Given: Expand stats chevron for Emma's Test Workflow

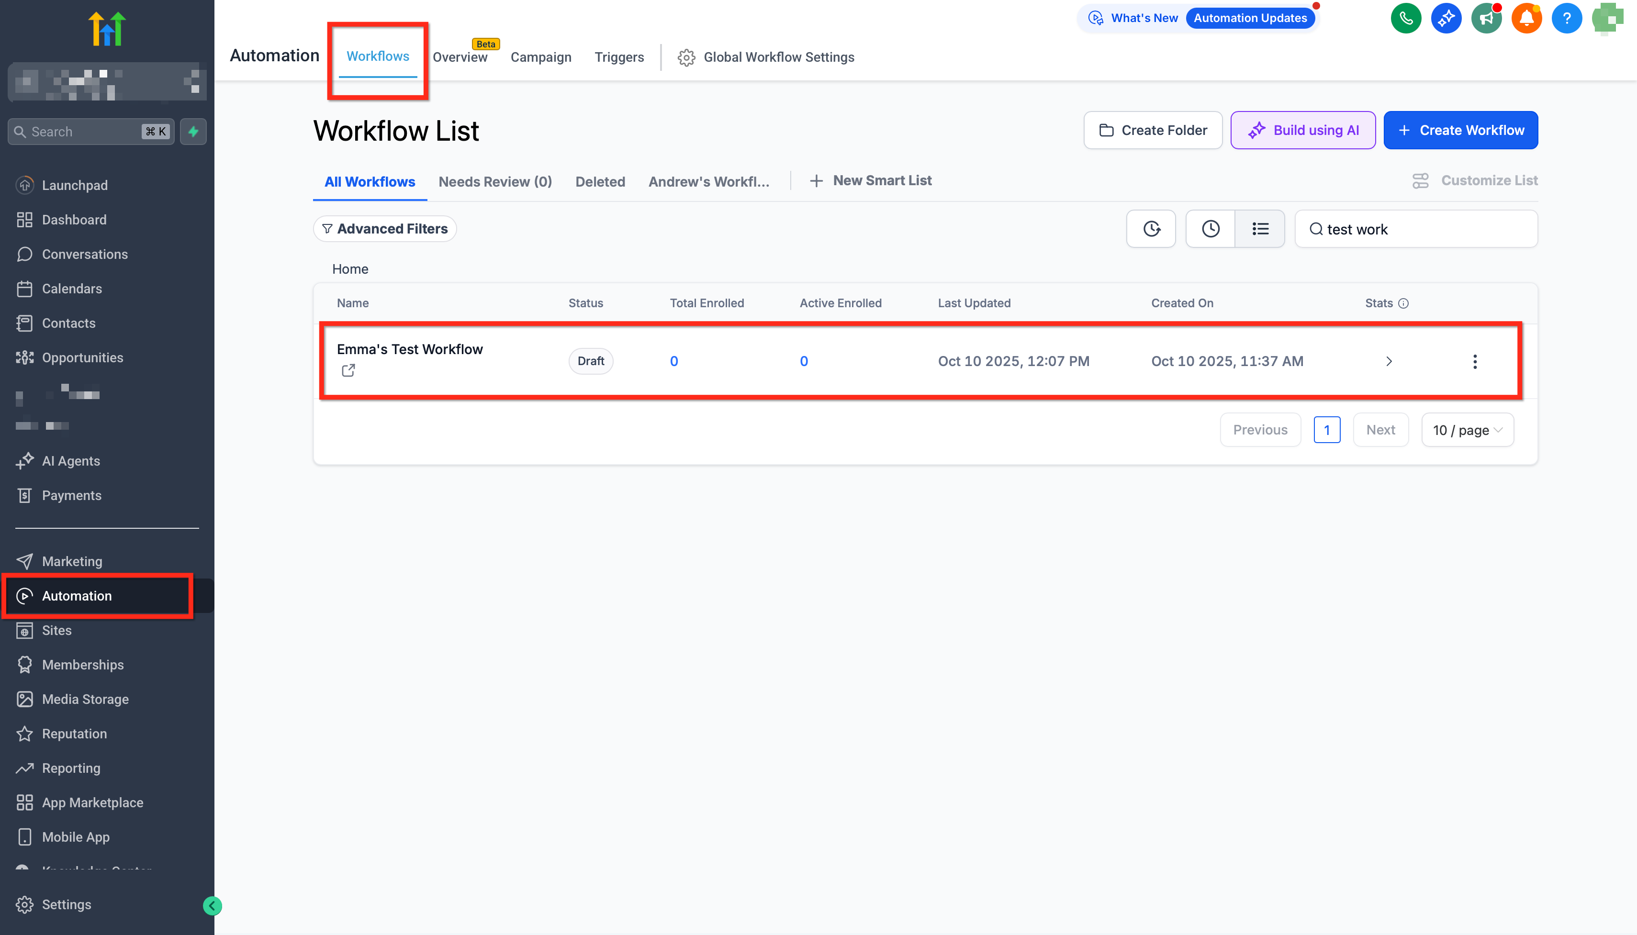Looking at the screenshot, I should (1389, 362).
